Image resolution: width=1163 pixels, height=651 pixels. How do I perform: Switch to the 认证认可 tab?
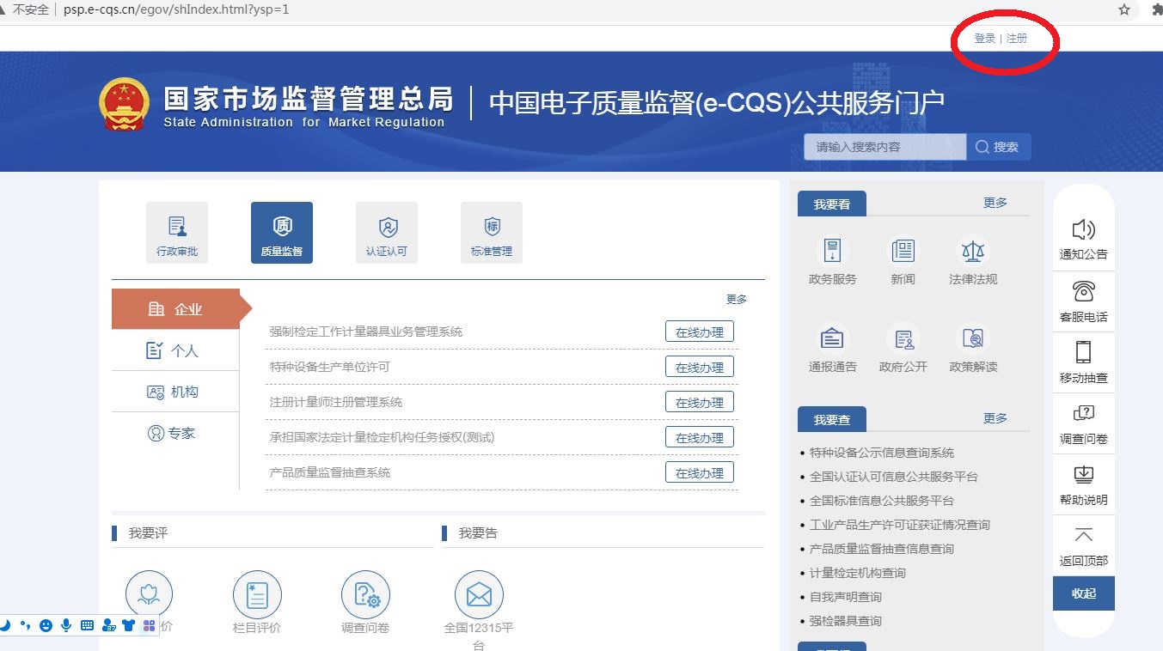pos(387,233)
